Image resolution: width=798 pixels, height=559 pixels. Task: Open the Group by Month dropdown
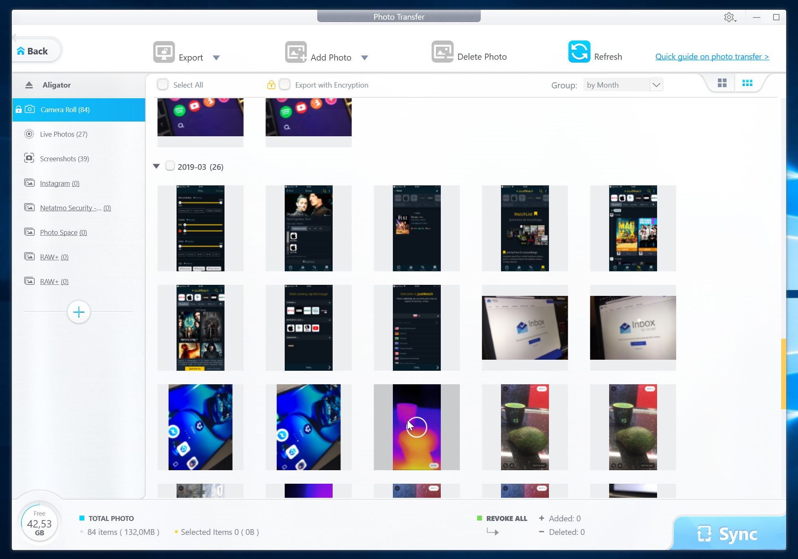tap(623, 85)
